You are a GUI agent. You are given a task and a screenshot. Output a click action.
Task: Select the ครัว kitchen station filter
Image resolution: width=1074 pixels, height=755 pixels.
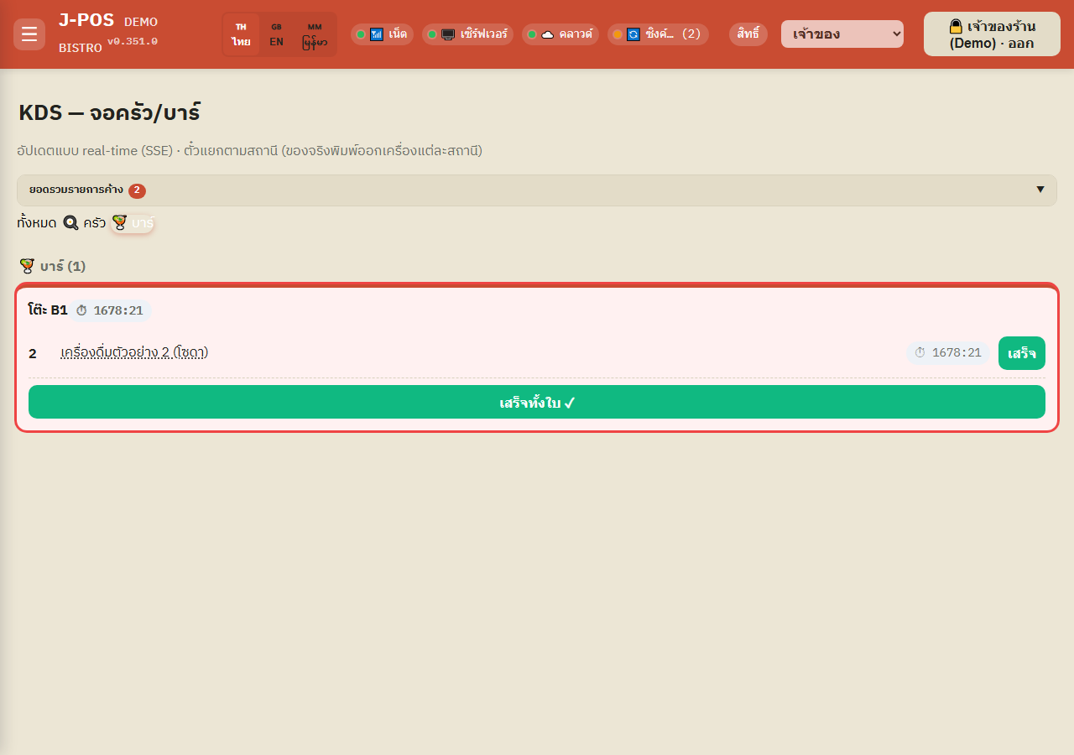85,223
